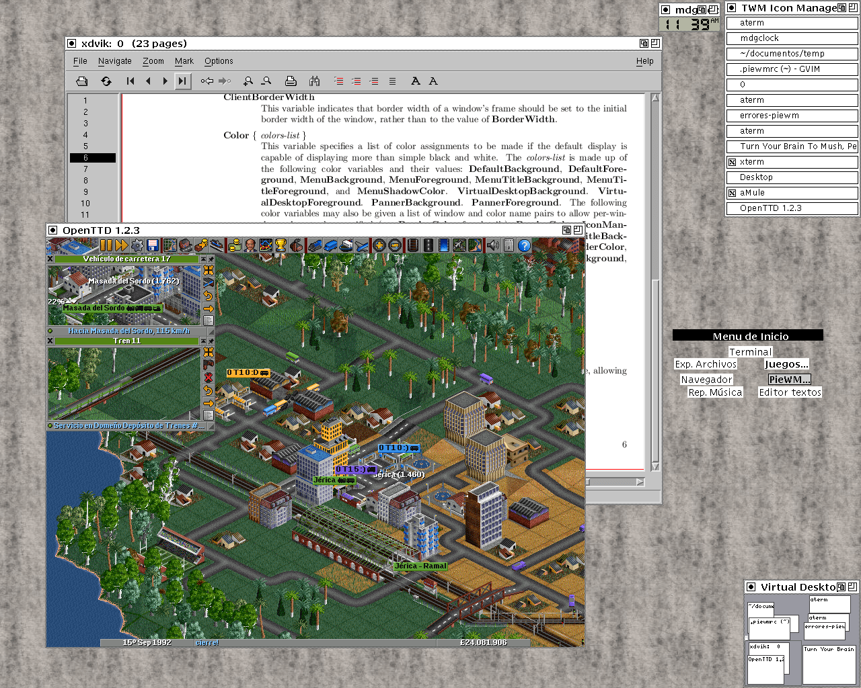Go to first page in xdvik
Screen dimensions: 861x688
click(130, 81)
